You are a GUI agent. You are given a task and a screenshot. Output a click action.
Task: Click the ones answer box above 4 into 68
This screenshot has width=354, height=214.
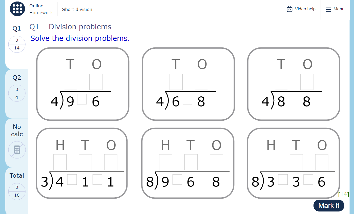(201, 82)
